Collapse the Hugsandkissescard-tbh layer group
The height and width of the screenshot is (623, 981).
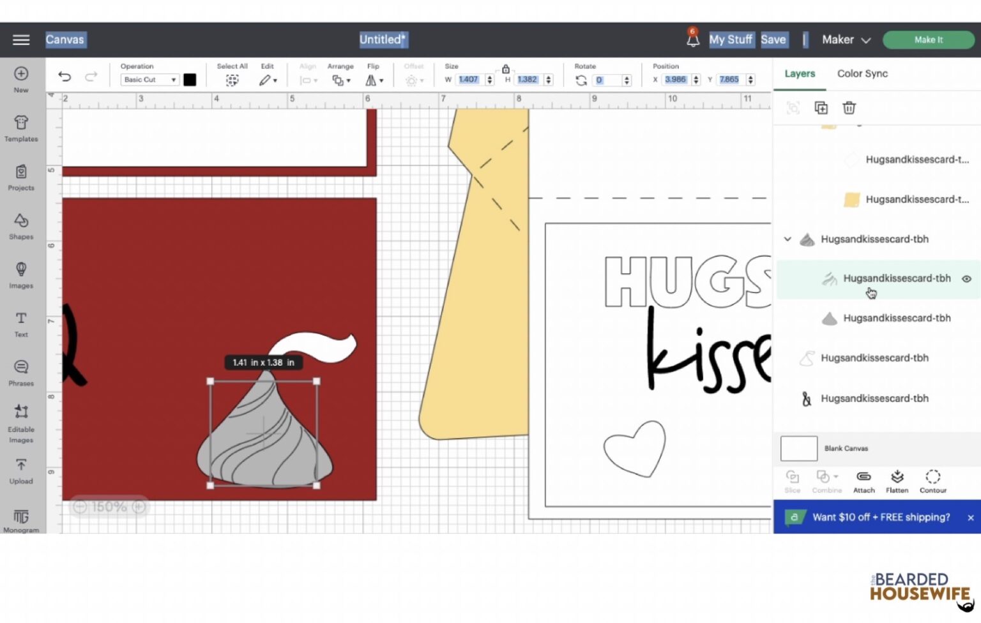pyautogui.click(x=787, y=239)
